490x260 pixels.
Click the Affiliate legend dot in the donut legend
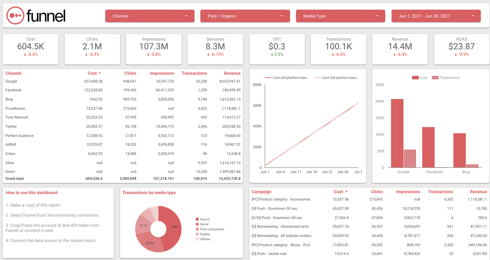coord(197,239)
